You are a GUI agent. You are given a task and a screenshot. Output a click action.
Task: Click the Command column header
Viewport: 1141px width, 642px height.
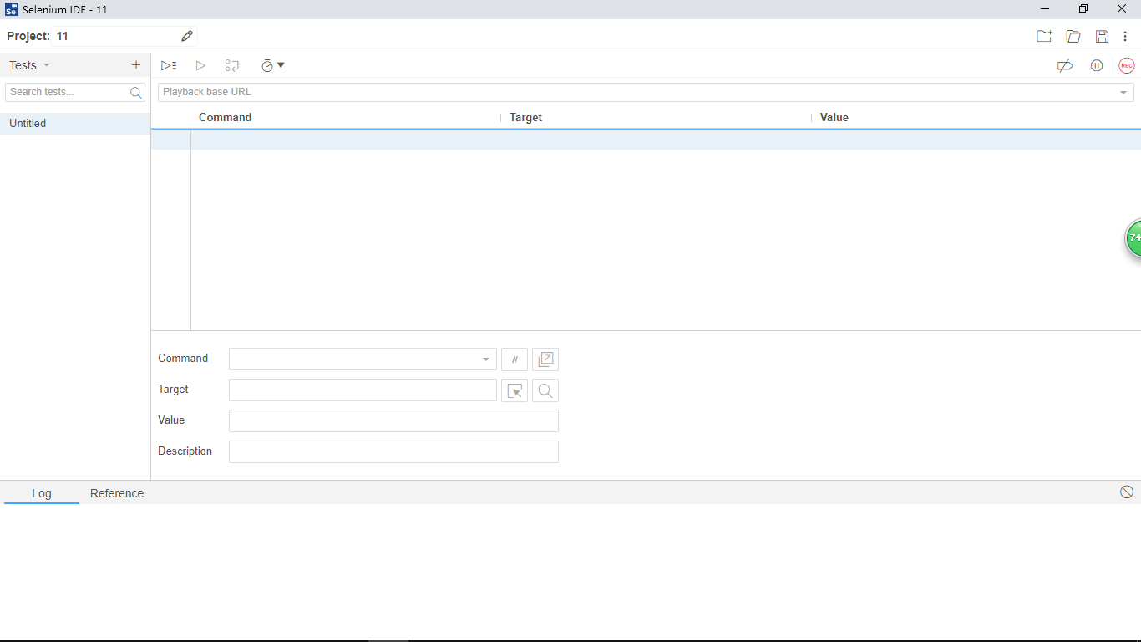point(225,118)
